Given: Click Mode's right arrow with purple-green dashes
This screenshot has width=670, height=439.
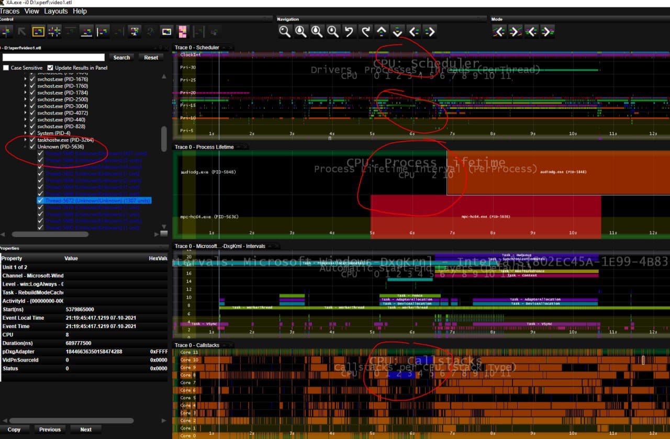Looking at the screenshot, I should coord(548,31).
